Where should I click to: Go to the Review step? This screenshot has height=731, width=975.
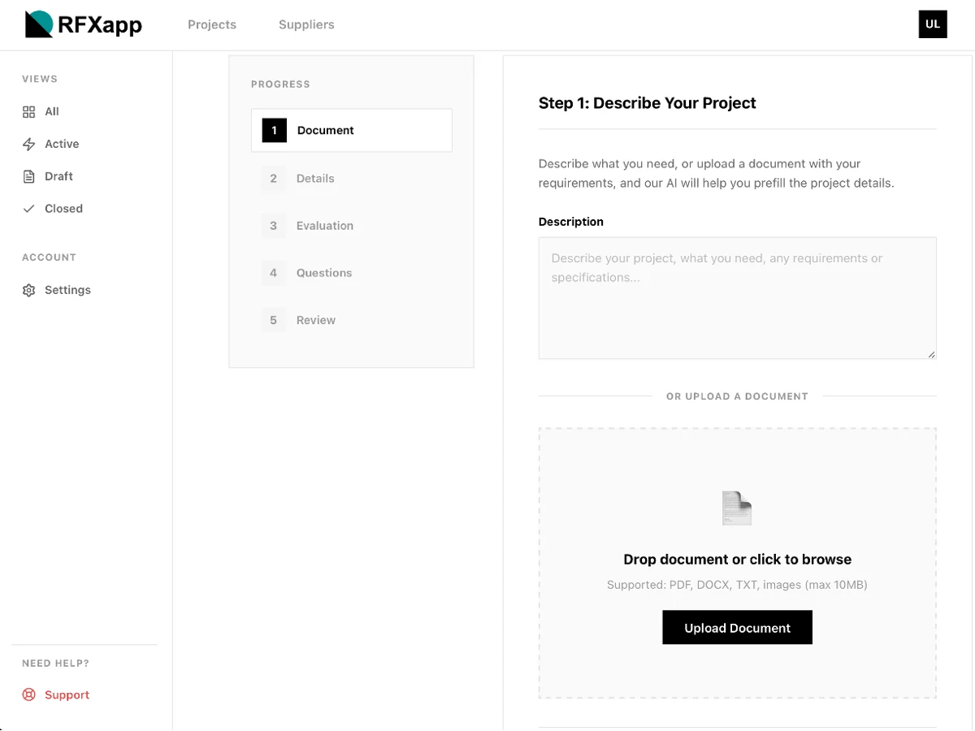(x=316, y=320)
